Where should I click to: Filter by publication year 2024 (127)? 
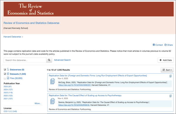click(8, 89)
